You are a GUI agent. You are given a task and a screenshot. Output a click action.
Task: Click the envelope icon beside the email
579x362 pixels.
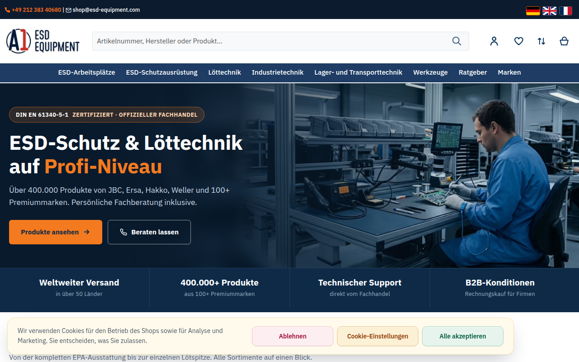[68, 10]
